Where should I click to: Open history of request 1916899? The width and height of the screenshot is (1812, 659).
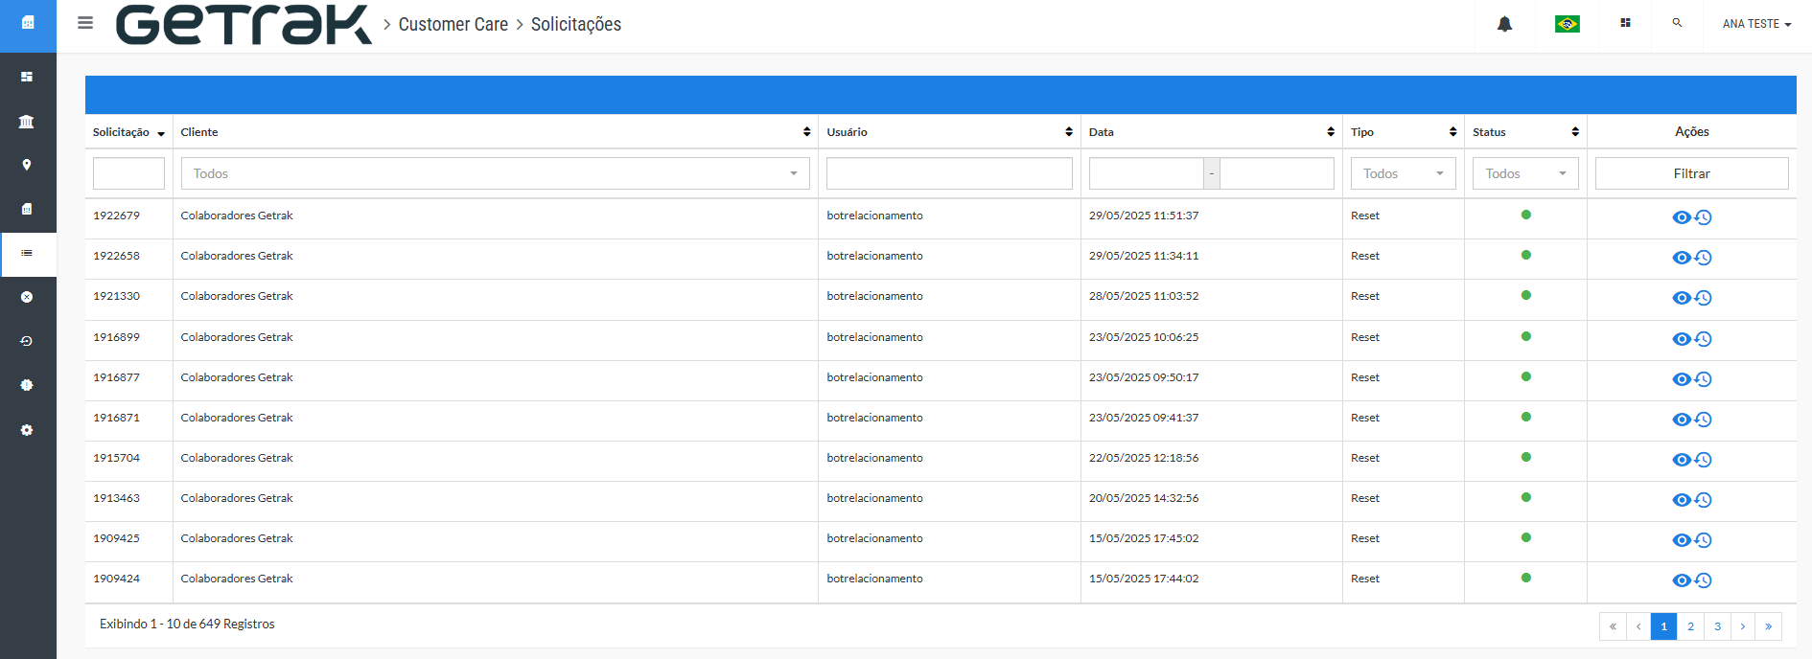(1703, 339)
